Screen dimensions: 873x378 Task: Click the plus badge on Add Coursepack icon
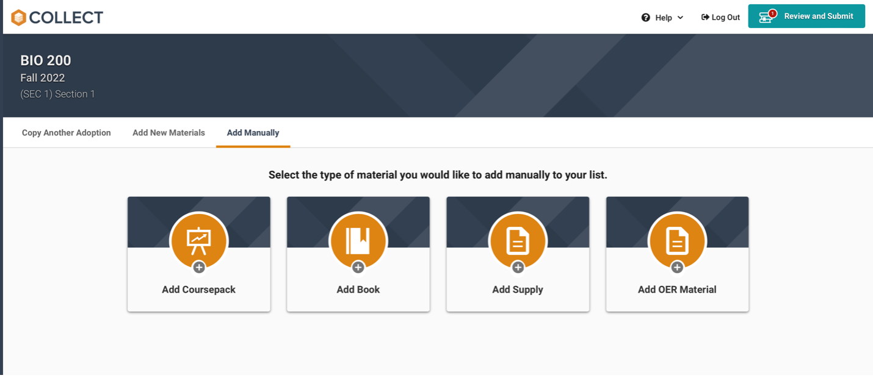tap(198, 267)
